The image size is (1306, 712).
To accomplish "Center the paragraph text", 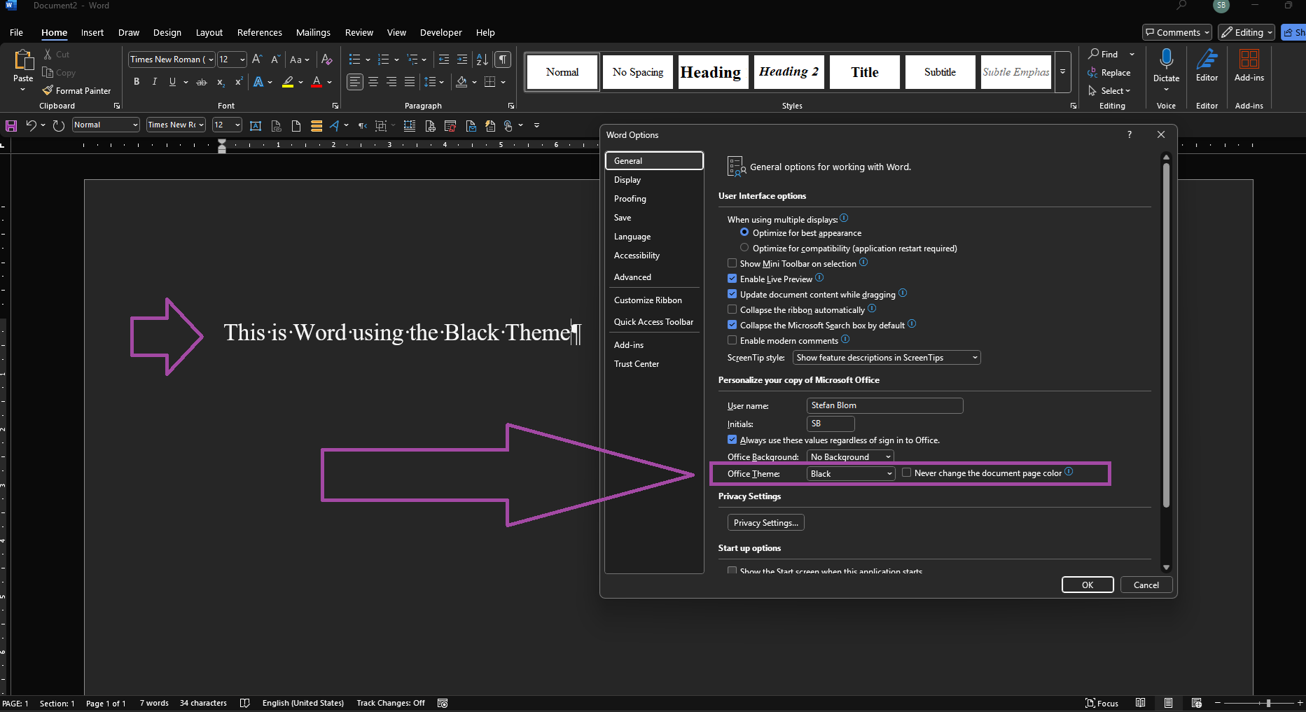I will [x=373, y=82].
